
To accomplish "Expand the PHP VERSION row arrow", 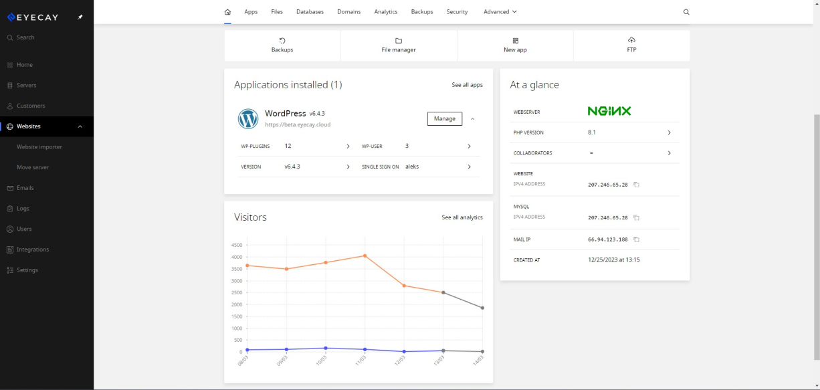I will 670,132.
